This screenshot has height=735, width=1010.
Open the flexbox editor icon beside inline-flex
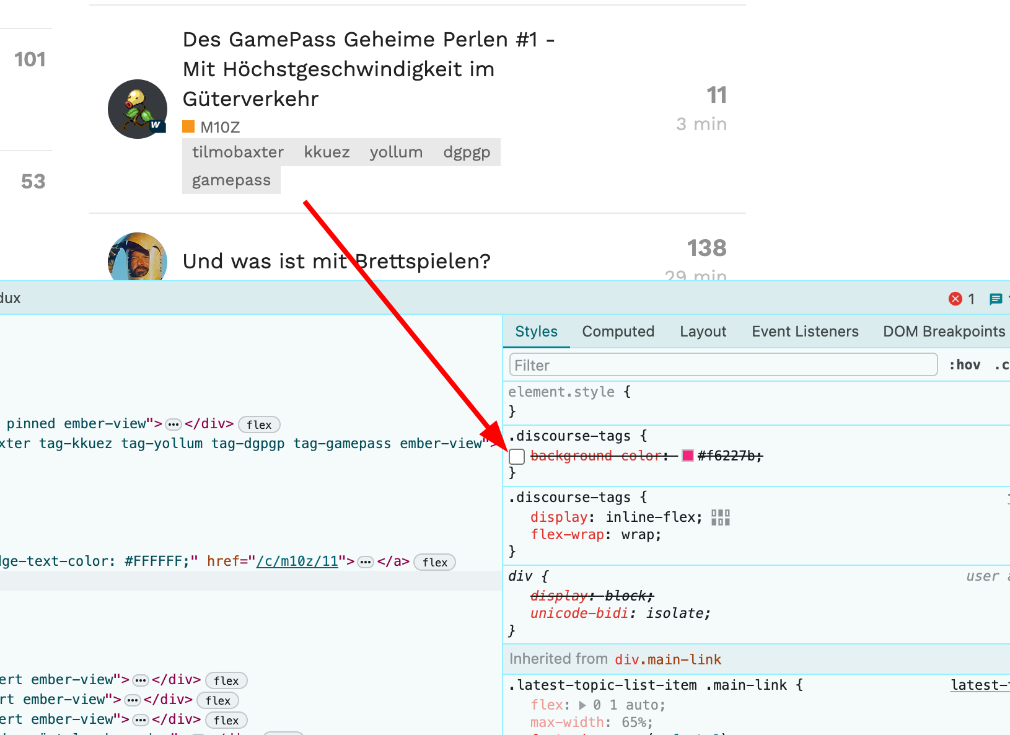click(720, 517)
